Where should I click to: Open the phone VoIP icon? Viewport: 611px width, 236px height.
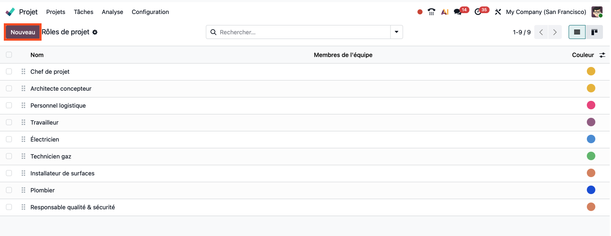pos(432,12)
